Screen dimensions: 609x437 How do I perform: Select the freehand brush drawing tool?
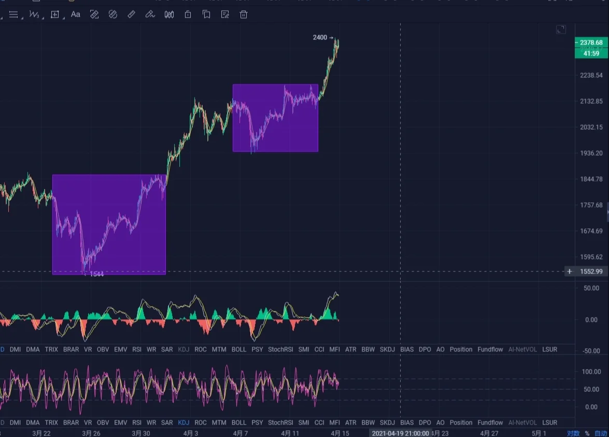tap(150, 15)
